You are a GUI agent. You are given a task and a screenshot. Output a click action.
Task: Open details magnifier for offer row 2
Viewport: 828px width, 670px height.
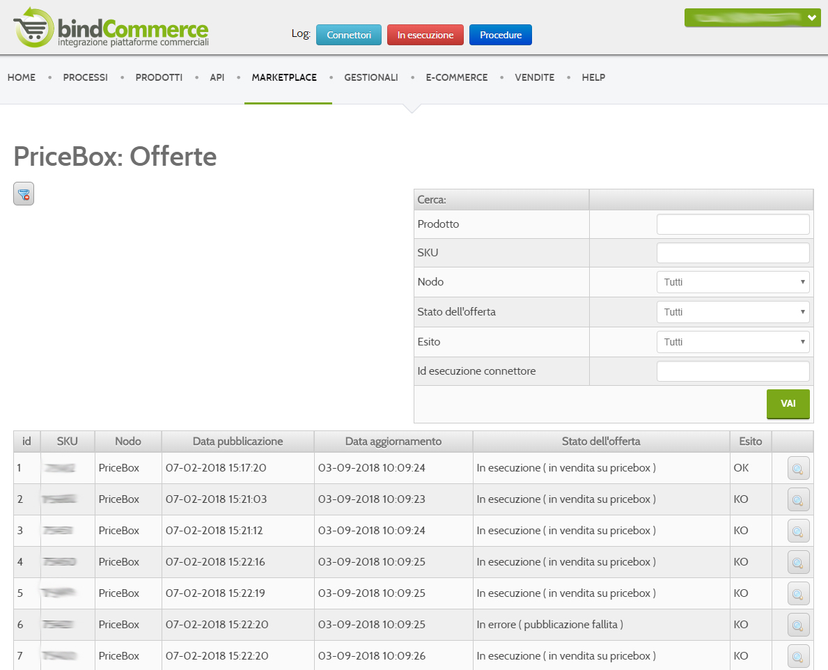[798, 499]
